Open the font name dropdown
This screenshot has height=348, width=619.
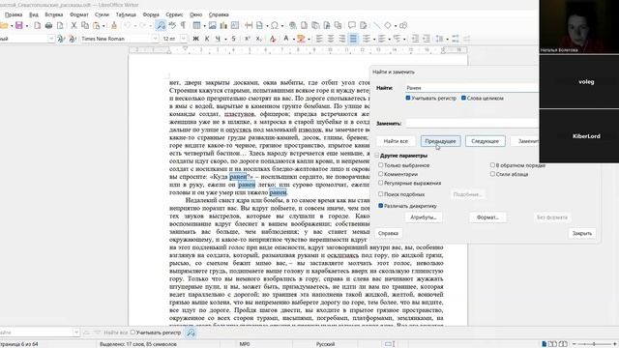click(x=155, y=39)
